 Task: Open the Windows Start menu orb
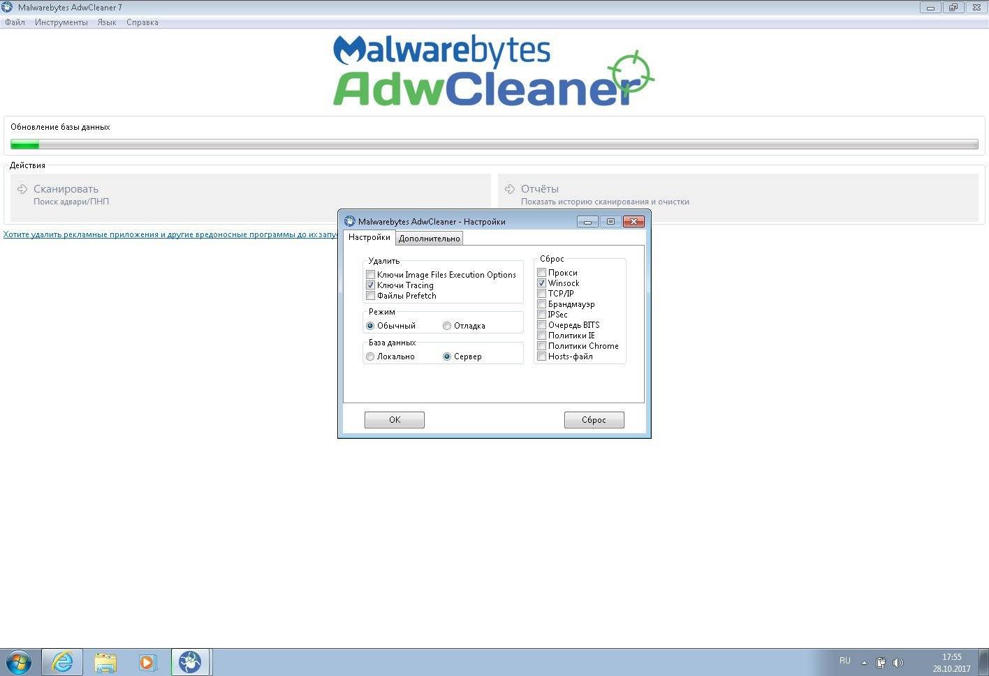coord(19,661)
